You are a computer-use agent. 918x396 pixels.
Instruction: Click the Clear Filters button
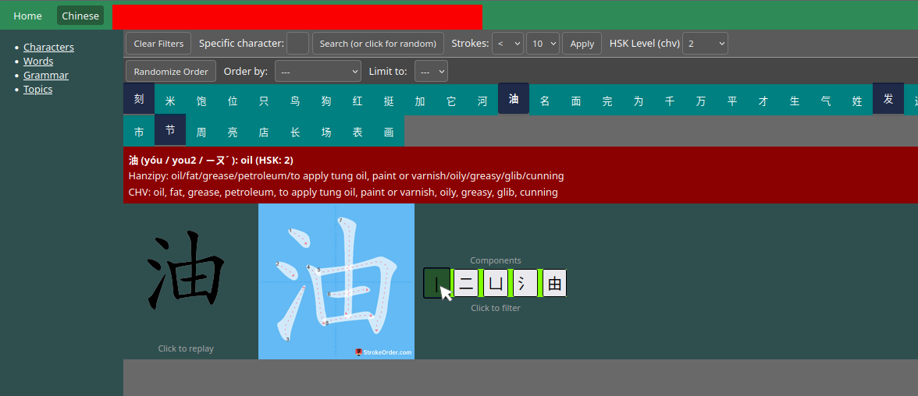[x=158, y=44]
